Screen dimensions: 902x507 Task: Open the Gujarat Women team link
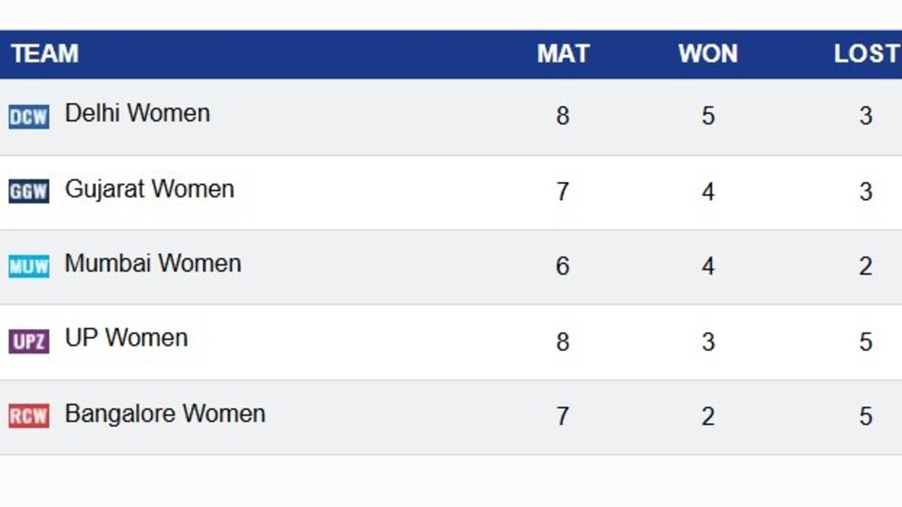150,189
